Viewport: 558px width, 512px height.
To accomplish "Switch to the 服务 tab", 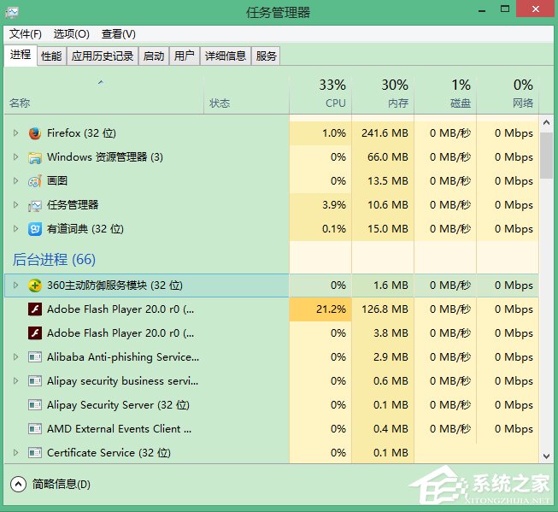I will click(x=267, y=56).
